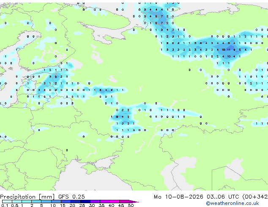The width and height of the screenshot is (268, 207).
Task: Select the 1–2 mm legend color swatch
Action: (x=27, y=202)
